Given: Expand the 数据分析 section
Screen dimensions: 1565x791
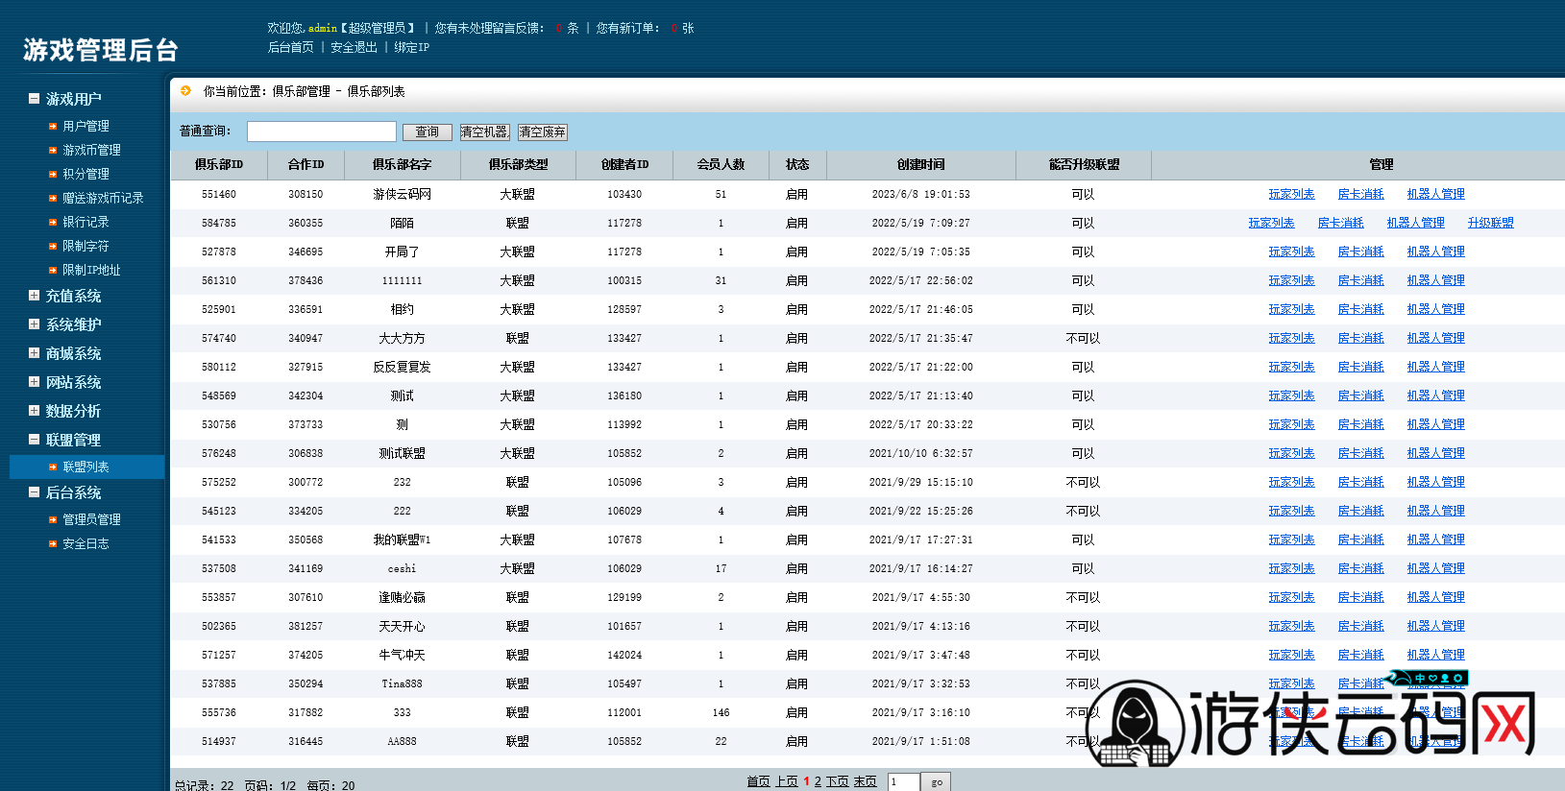Looking at the screenshot, I should coord(34,410).
